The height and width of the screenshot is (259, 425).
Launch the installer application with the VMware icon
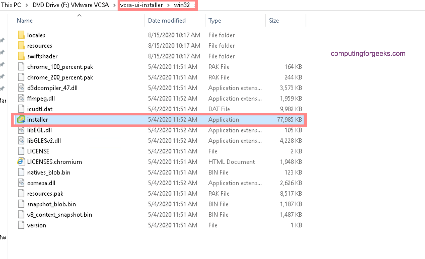(21, 119)
